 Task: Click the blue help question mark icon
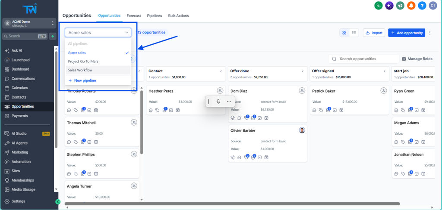tap(422, 5)
